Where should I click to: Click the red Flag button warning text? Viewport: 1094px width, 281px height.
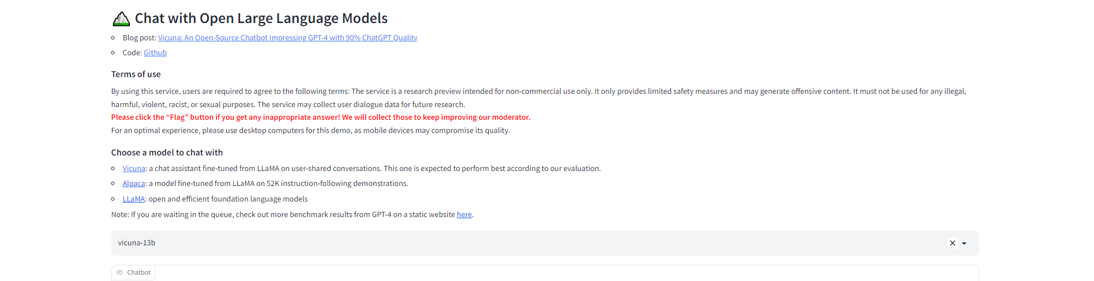[x=320, y=117]
